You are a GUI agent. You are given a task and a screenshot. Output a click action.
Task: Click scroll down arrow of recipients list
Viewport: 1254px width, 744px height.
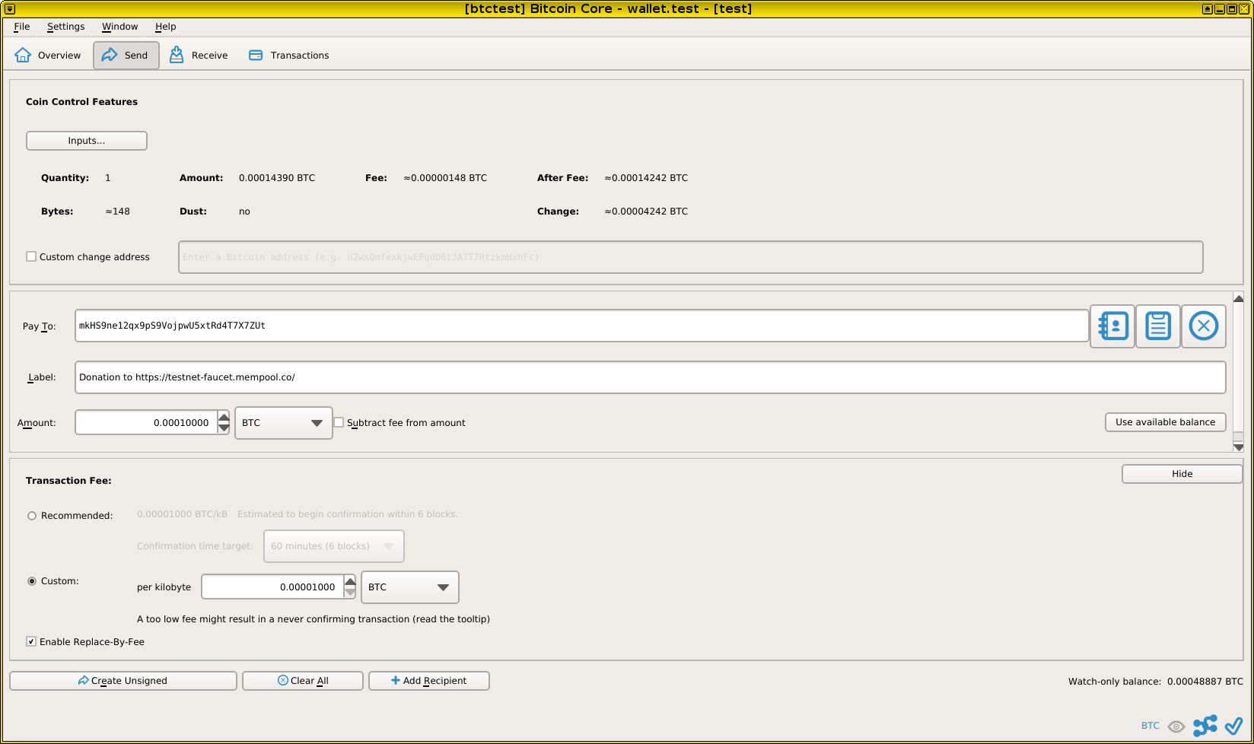1238,447
